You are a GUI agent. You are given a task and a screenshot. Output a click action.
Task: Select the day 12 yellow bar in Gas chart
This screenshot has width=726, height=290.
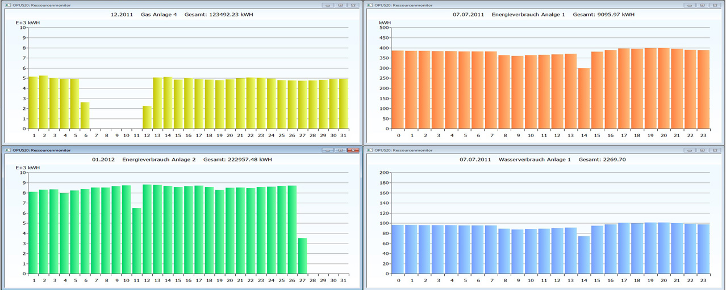(147, 117)
